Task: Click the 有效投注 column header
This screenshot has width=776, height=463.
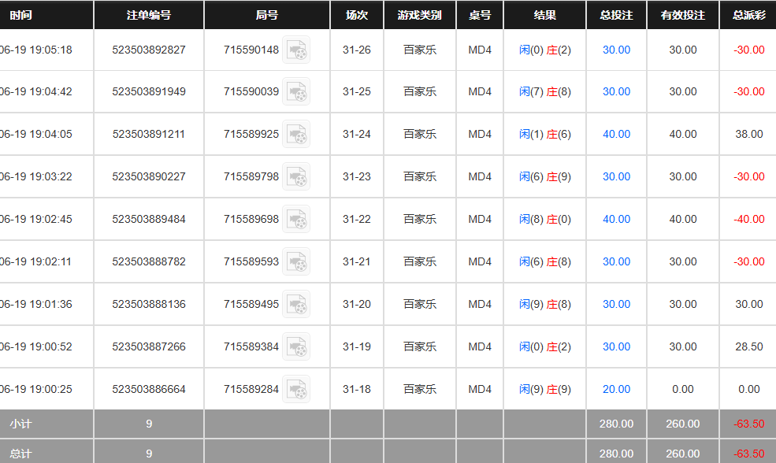Action: click(x=683, y=15)
